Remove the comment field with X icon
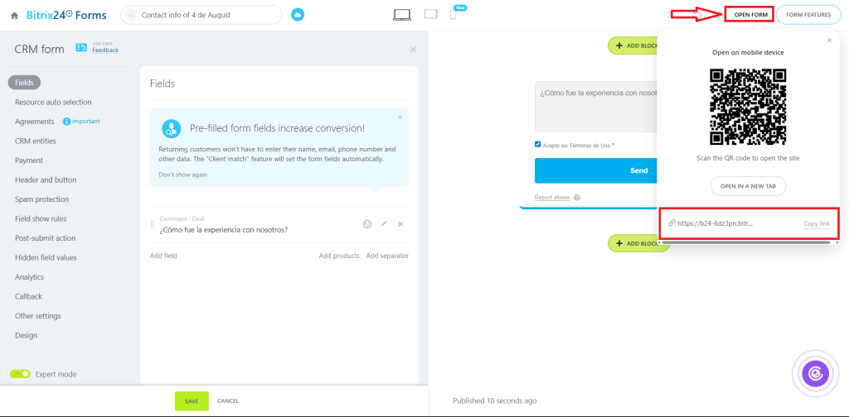This screenshot has width=849, height=417. point(400,224)
